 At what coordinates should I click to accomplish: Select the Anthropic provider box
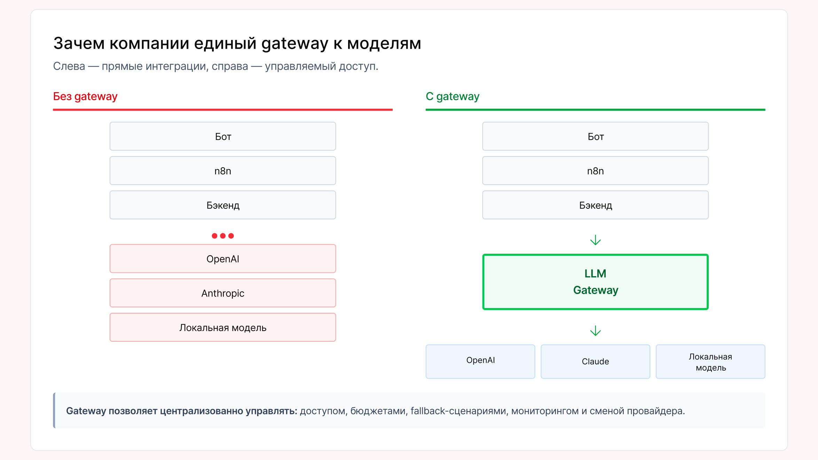pyautogui.click(x=223, y=293)
